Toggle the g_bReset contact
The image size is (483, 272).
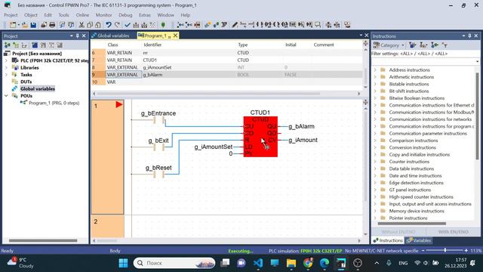click(x=158, y=175)
